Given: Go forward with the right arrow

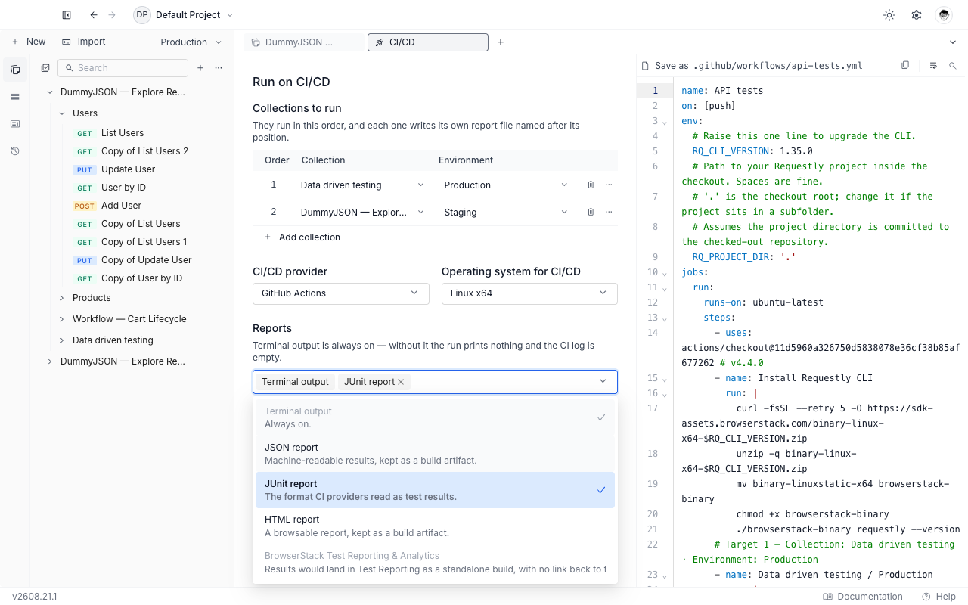Looking at the screenshot, I should 112,15.
